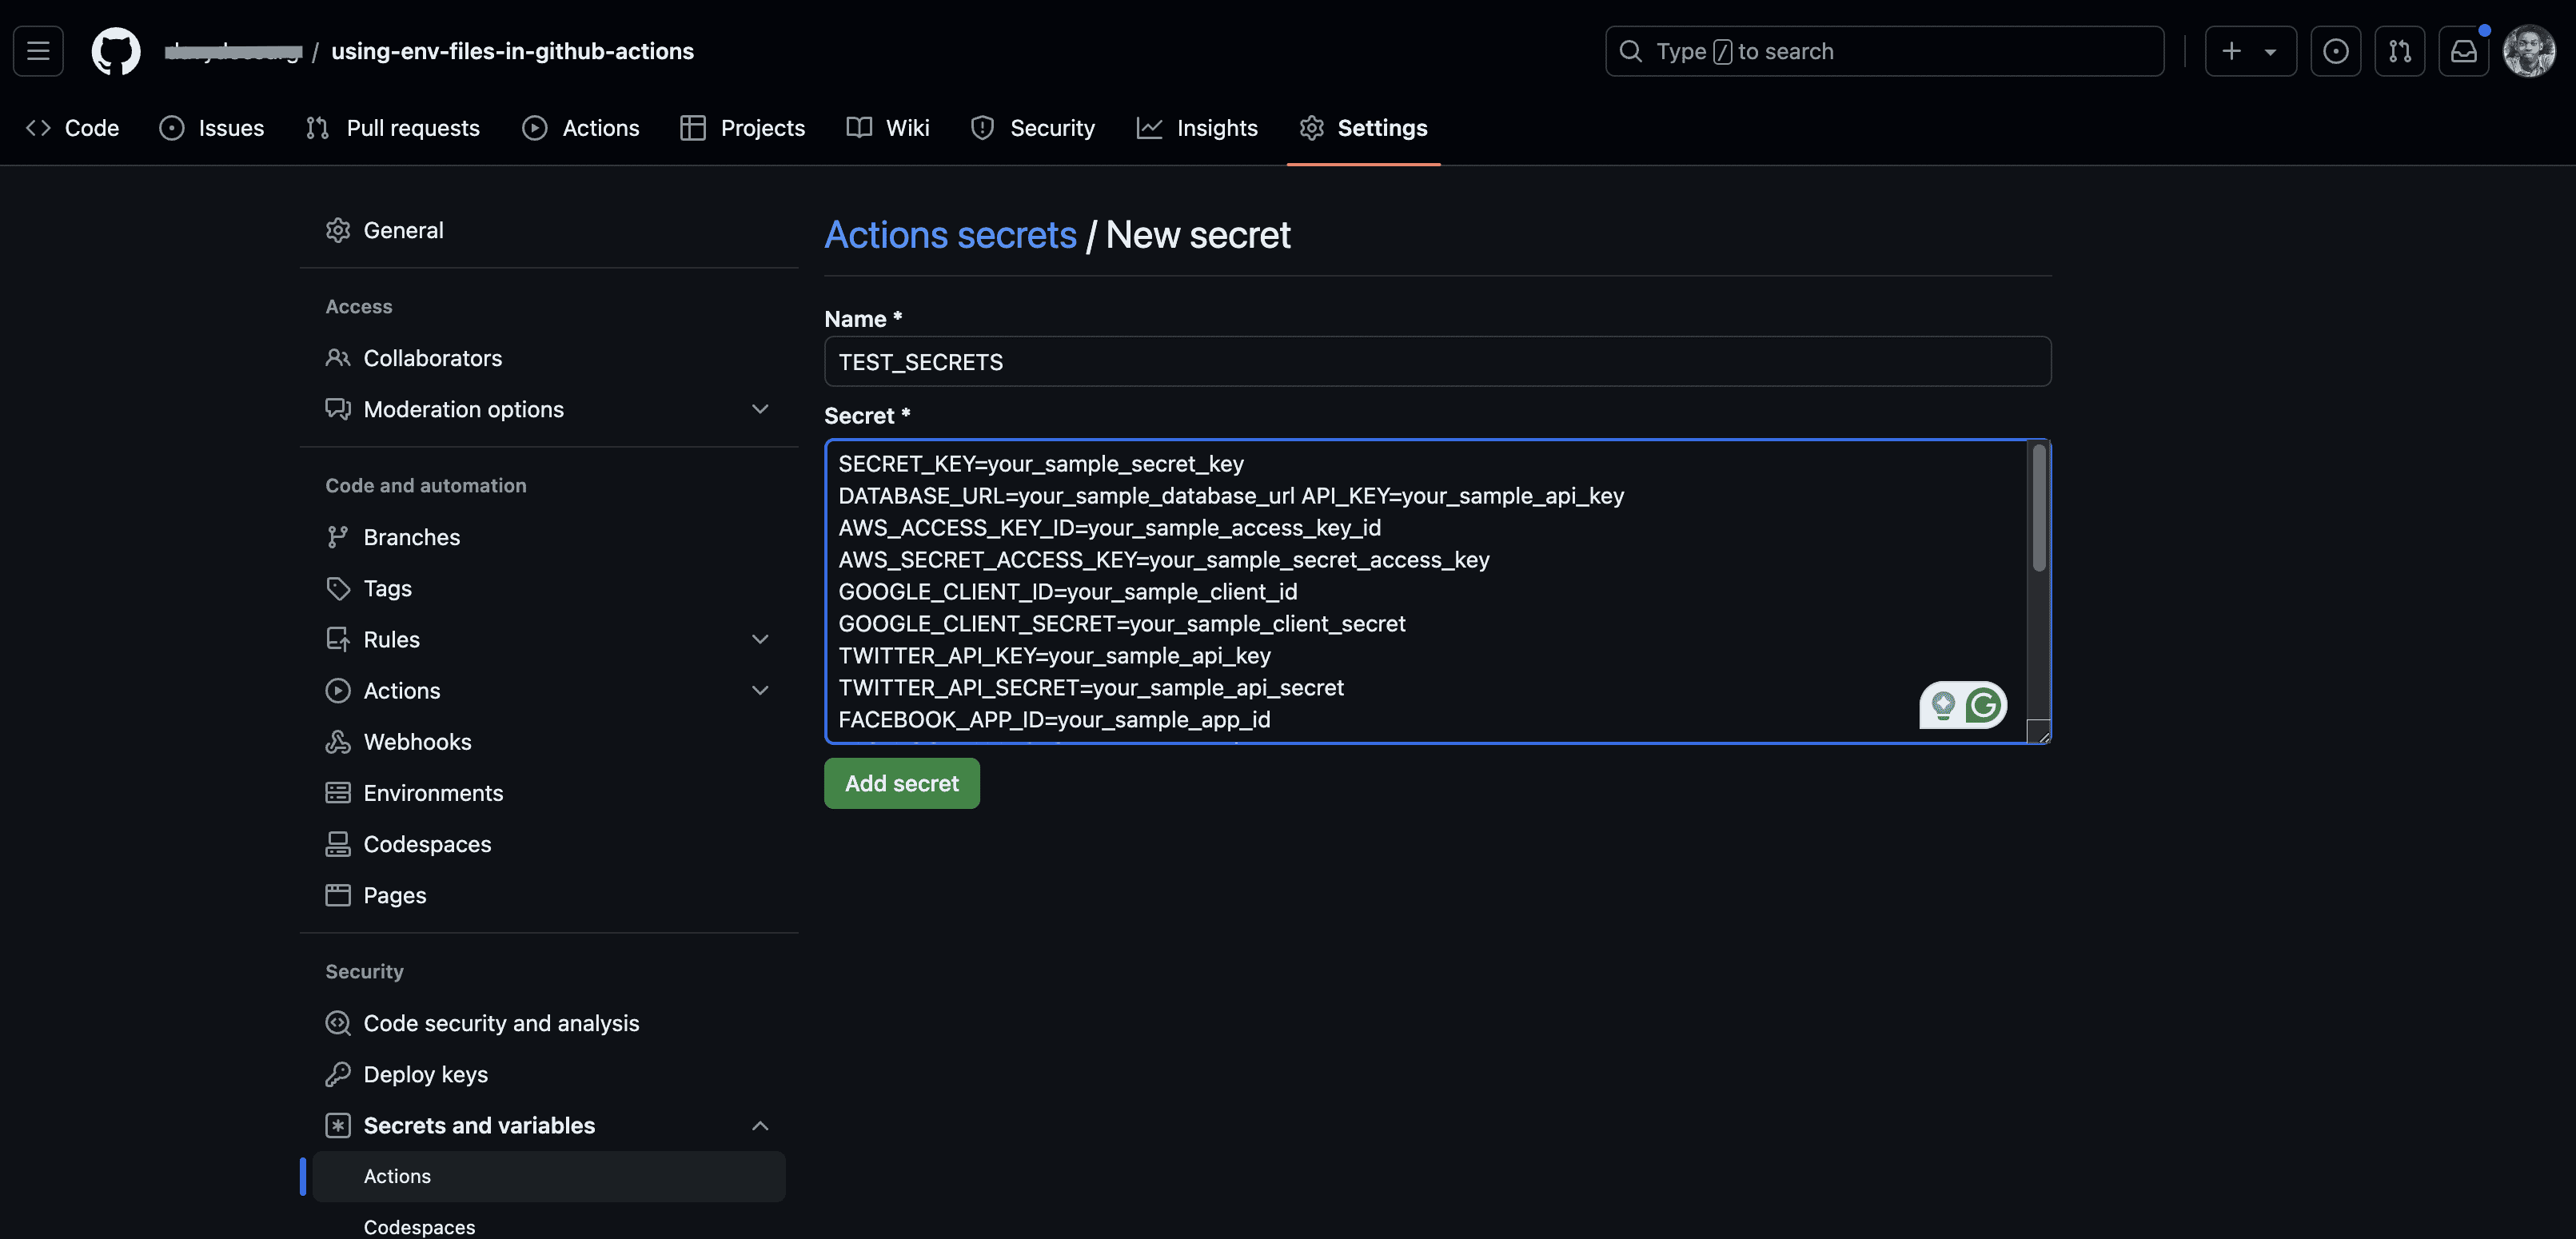This screenshot has height=1239, width=2576.
Task: Click the Branches git-branch icon
Action: coord(338,537)
